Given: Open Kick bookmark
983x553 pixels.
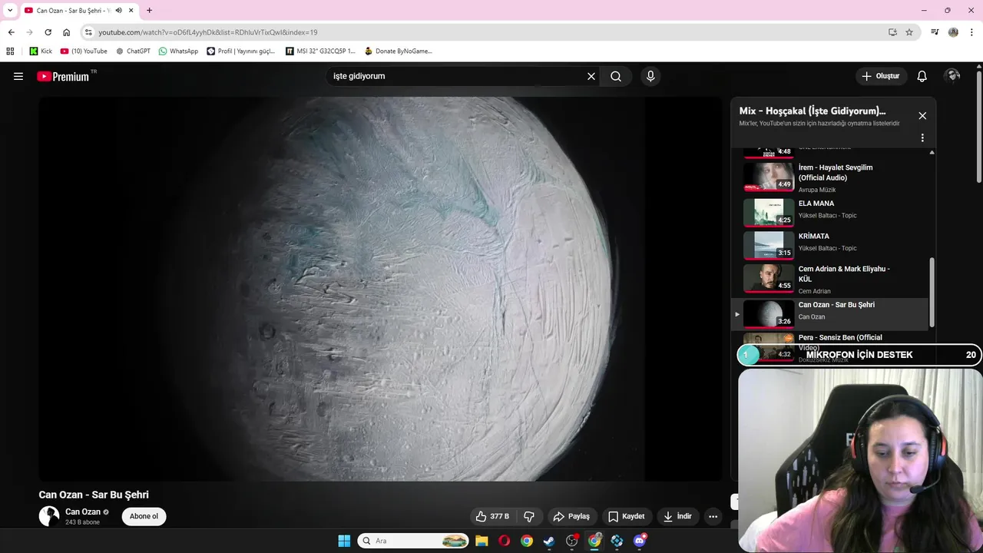Looking at the screenshot, I should [41, 51].
